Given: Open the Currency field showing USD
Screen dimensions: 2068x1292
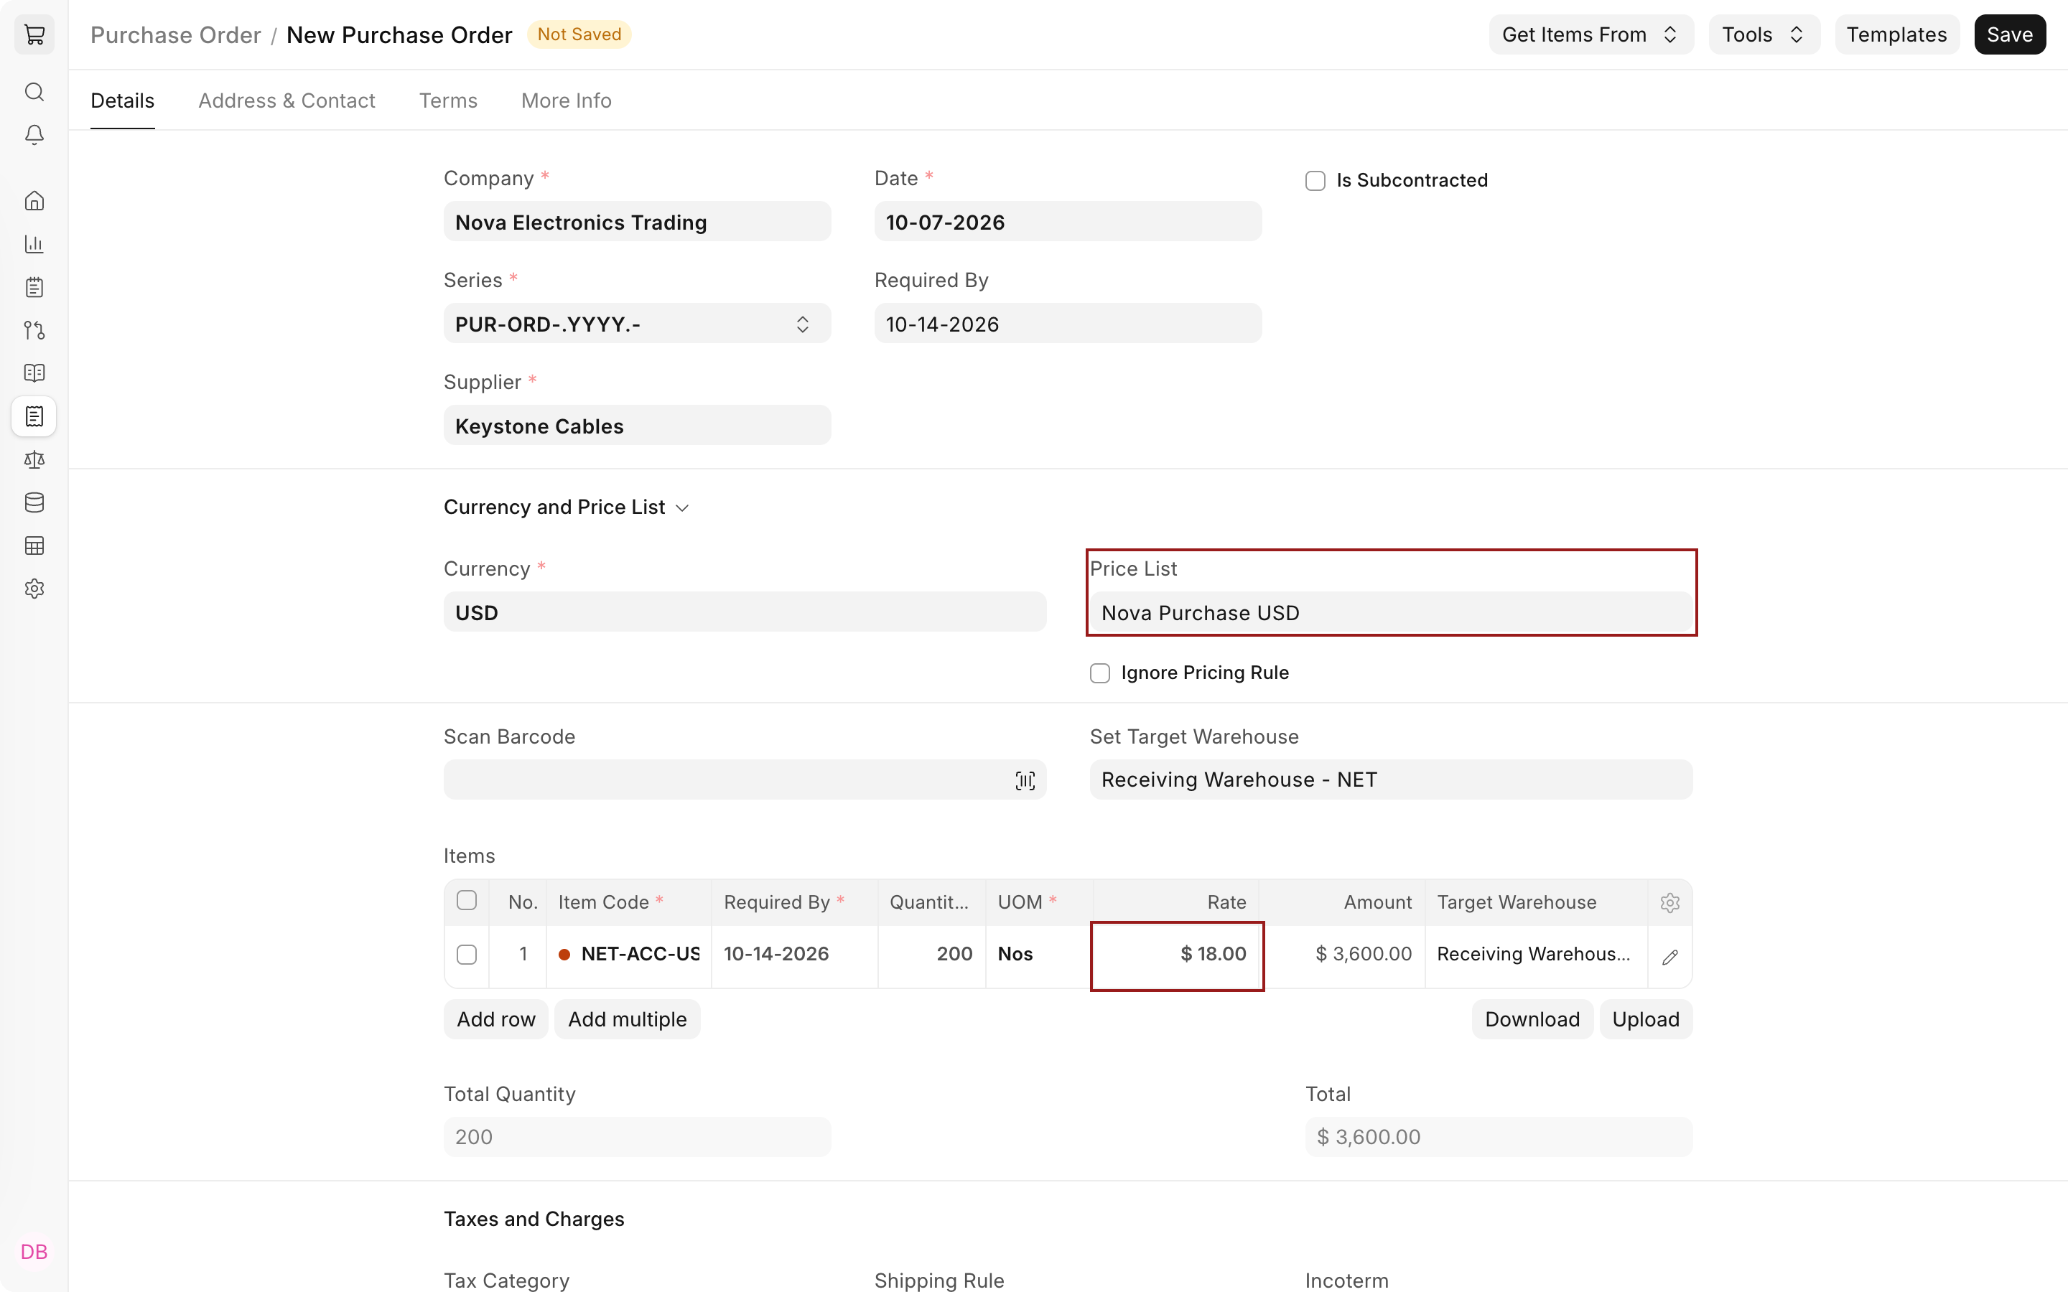Looking at the screenshot, I should click(x=745, y=613).
